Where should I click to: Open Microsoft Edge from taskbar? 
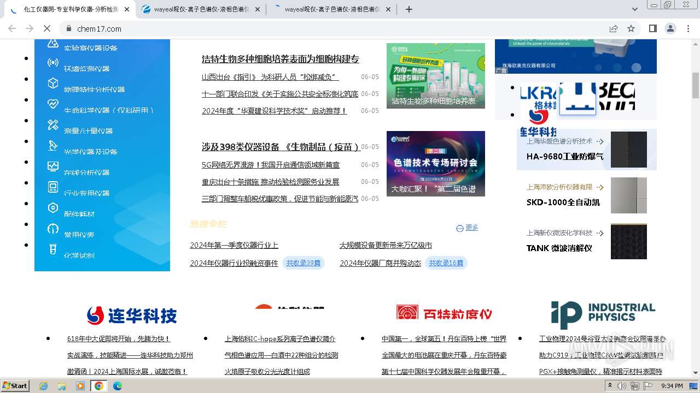point(117,386)
